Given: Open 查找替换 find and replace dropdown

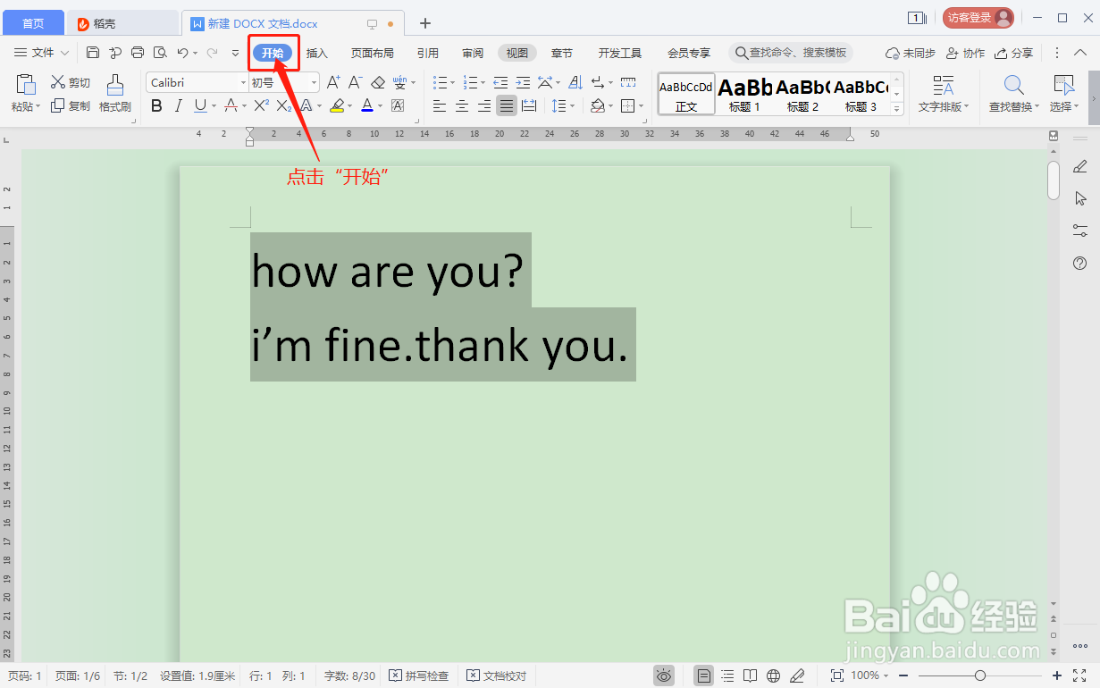Looking at the screenshot, I should click(x=1014, y=94).
